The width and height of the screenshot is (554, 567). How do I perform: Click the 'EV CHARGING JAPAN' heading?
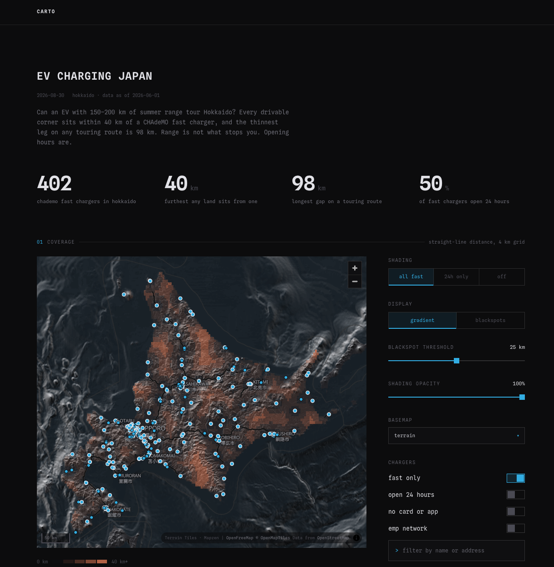(95, 77)
